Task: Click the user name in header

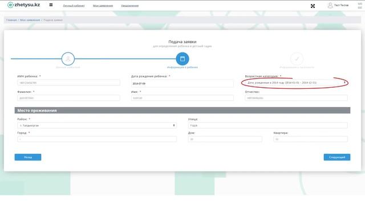Action: pos(341,5)
